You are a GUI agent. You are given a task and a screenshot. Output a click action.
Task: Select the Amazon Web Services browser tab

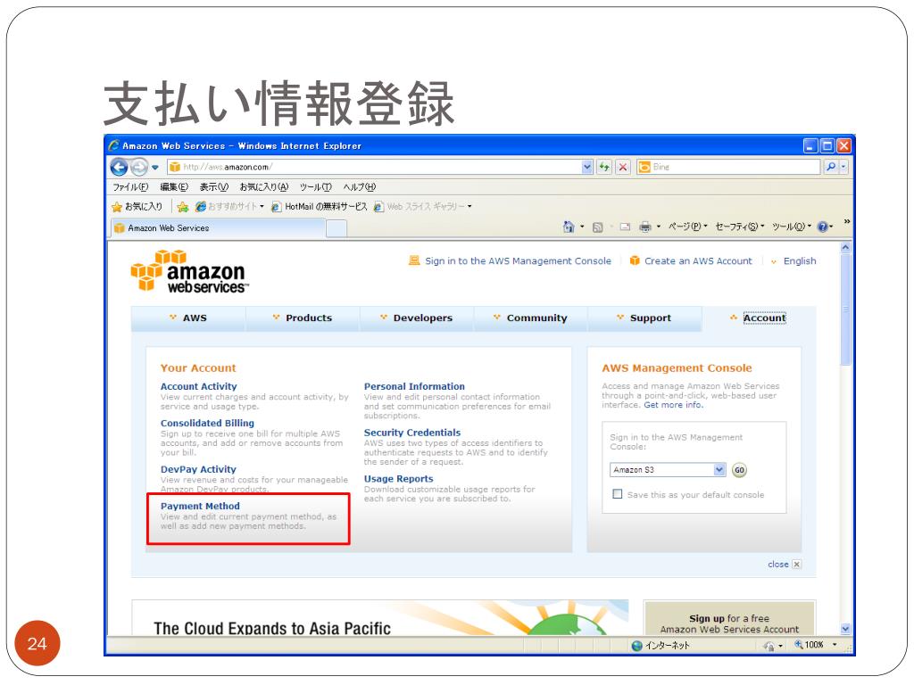click(x=217, y=228)
